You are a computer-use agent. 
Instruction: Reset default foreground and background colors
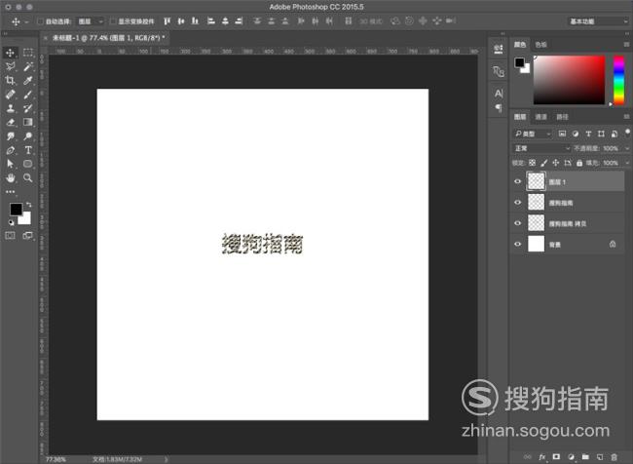coord(12,222)
